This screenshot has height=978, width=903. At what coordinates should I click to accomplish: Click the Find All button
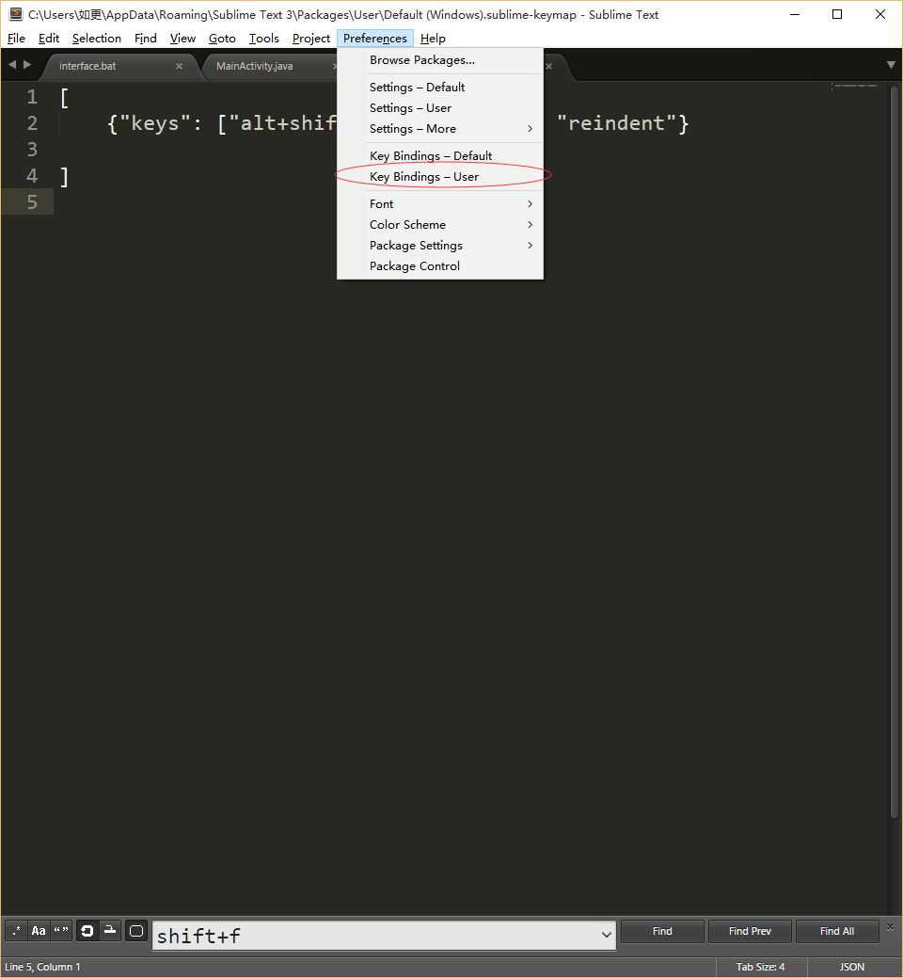837,930
